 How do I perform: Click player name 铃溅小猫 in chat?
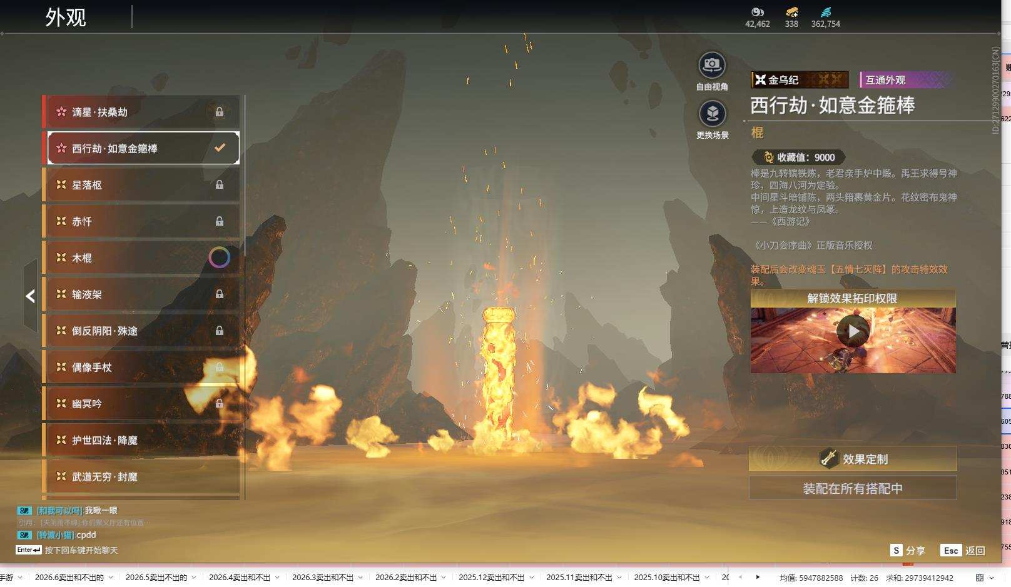[x=55, y=535]
